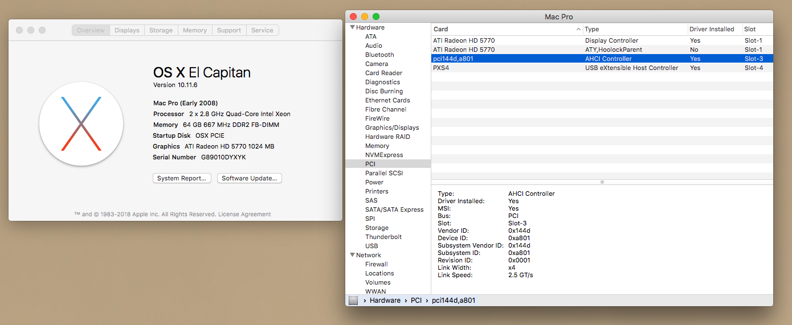The height and width of the screenshot is (325, 792).
Task: Select SPI in the sidebar
Action: click(370, 219)
